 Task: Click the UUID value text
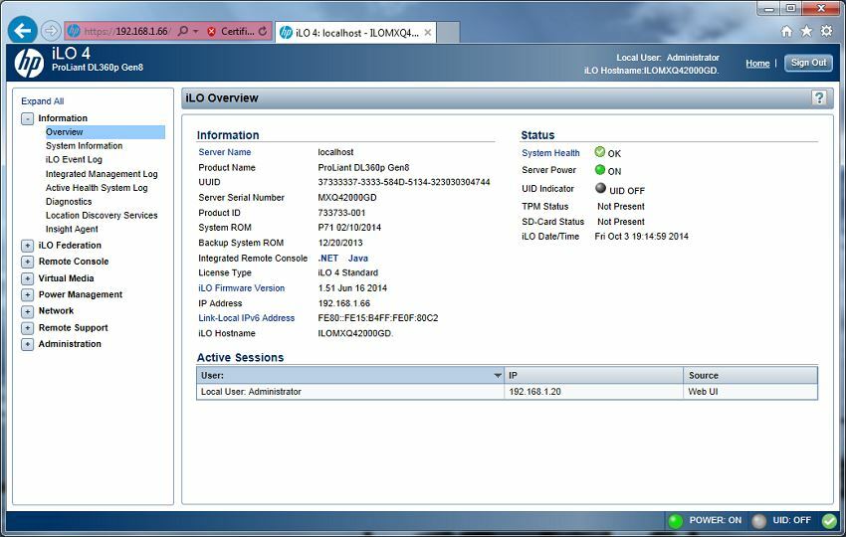tap(403, 182)
